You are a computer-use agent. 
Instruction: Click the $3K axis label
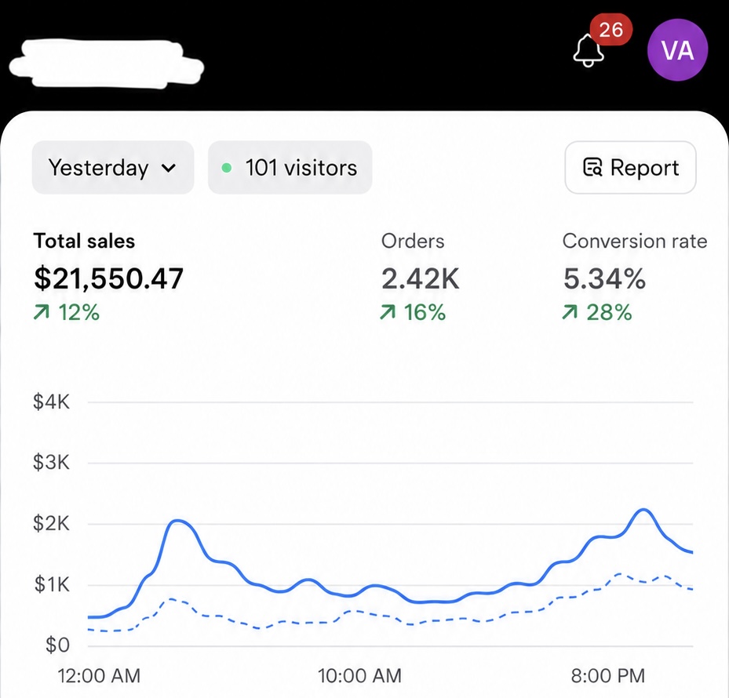pyautogui.click(x=51, y=463)
